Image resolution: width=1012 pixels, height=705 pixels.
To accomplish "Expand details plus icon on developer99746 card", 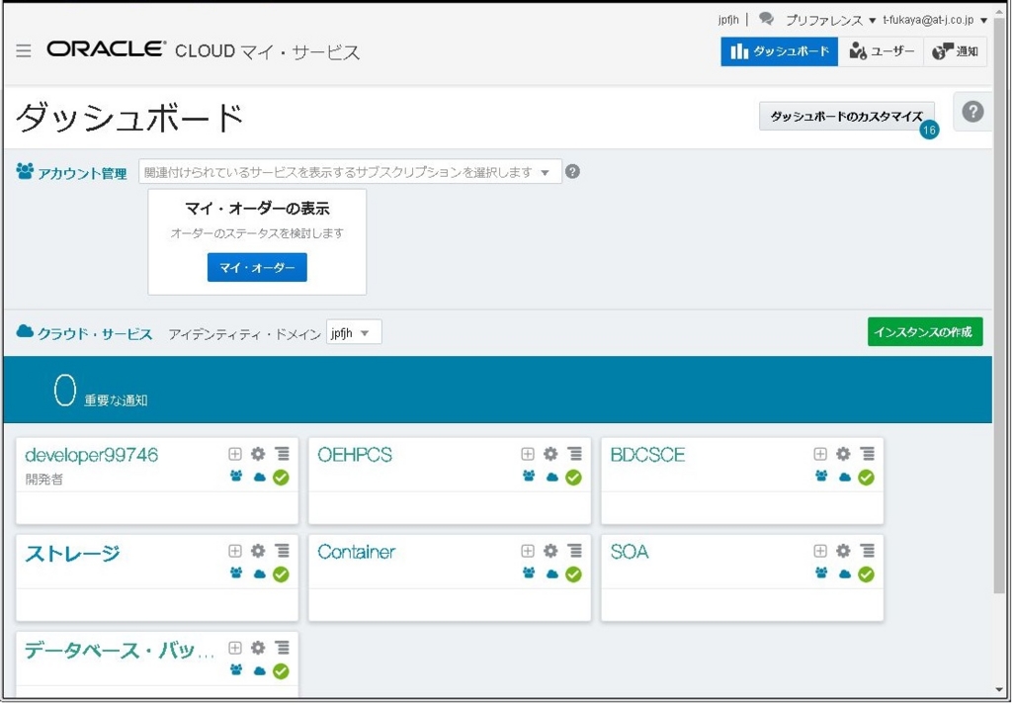I will tap(235, 454).
